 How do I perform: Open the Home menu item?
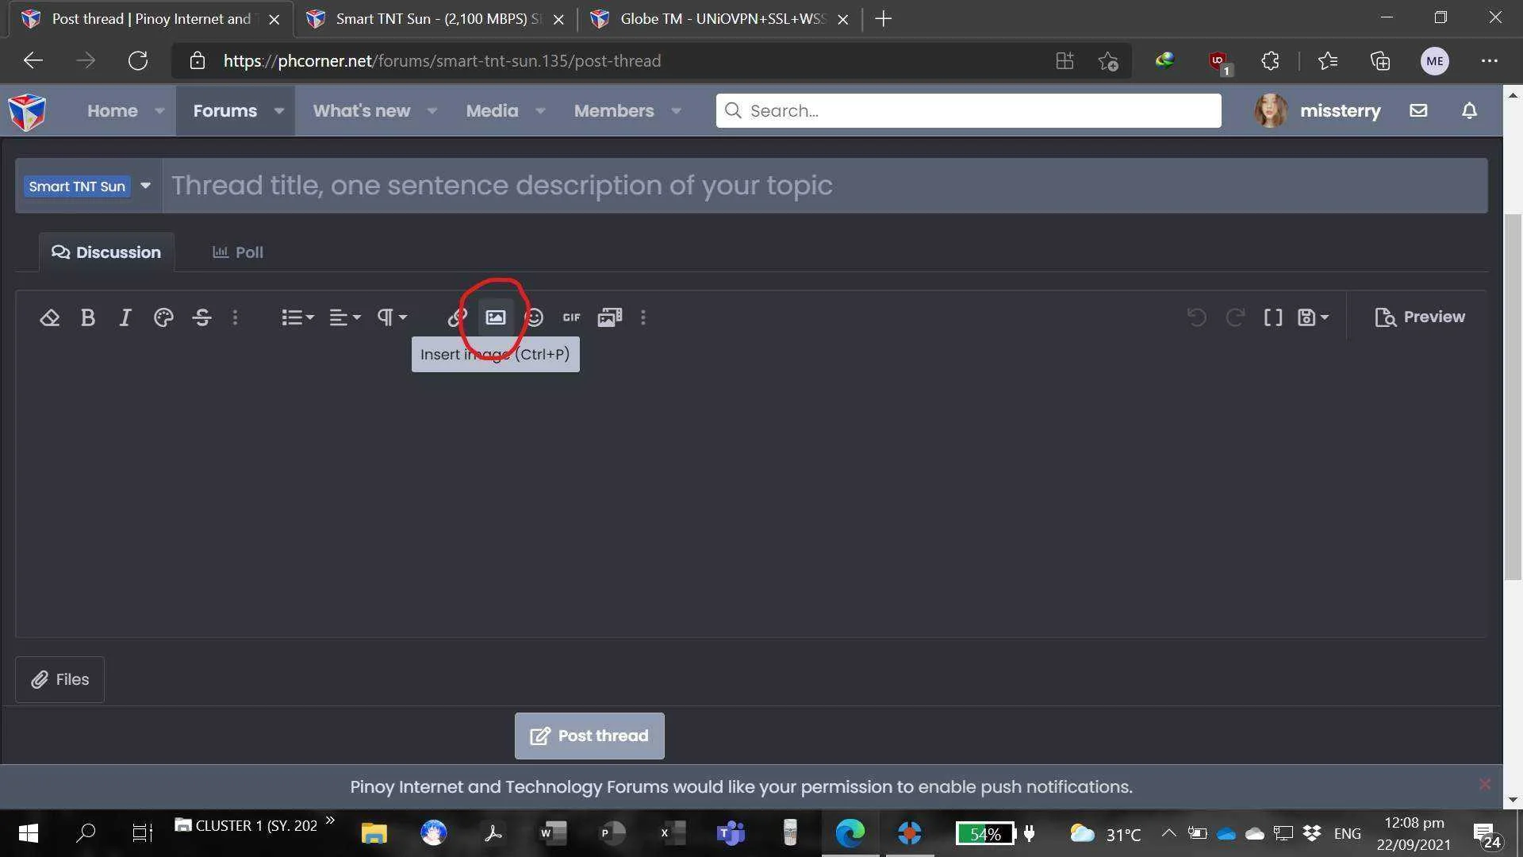[x=113, y=111]
